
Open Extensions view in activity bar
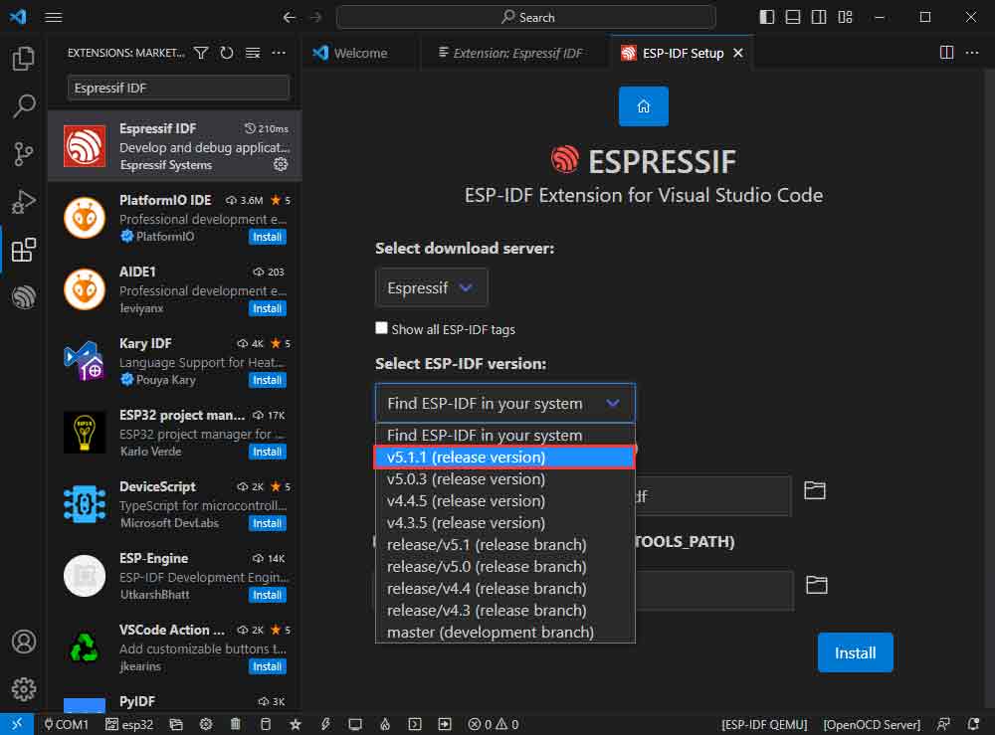point(24,250)
